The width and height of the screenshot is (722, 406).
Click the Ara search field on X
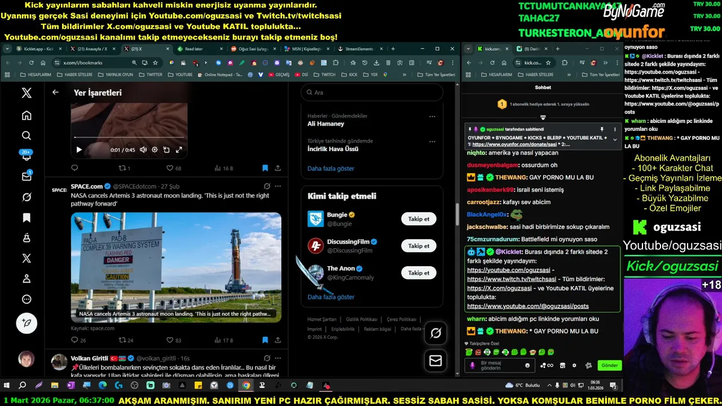coord(372,92)
